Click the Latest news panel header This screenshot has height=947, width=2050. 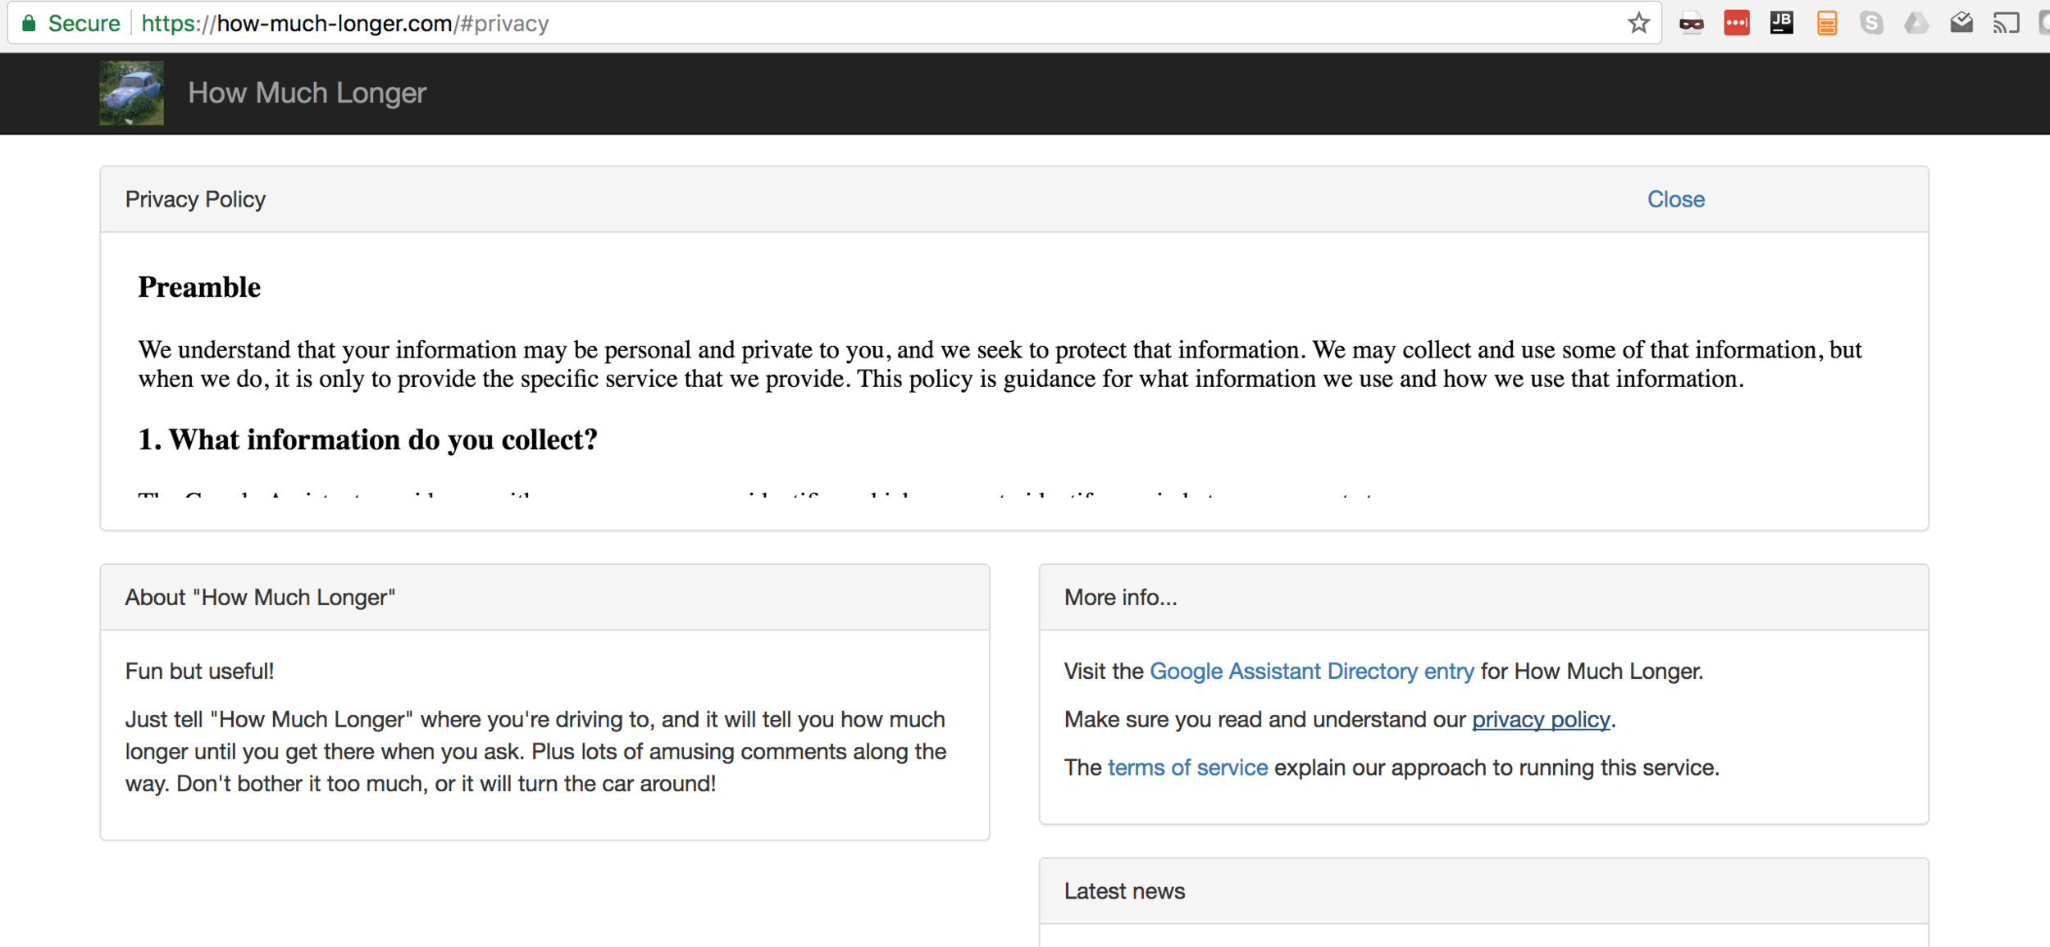click(x=1123, y=891)
